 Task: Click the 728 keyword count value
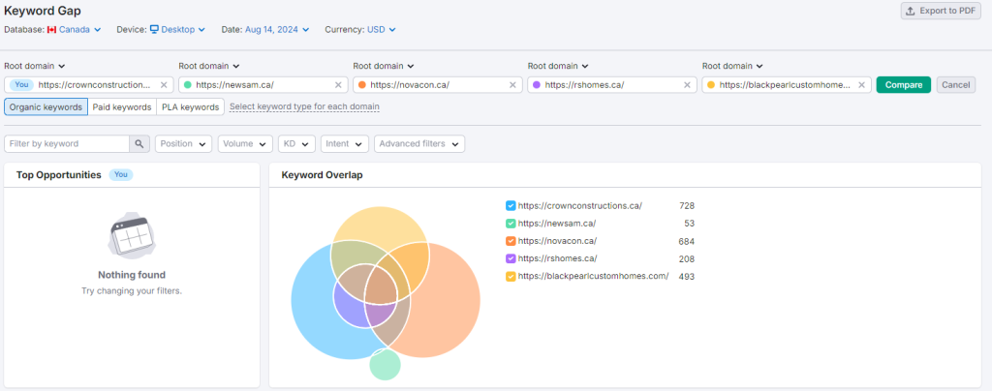[687, 205]
